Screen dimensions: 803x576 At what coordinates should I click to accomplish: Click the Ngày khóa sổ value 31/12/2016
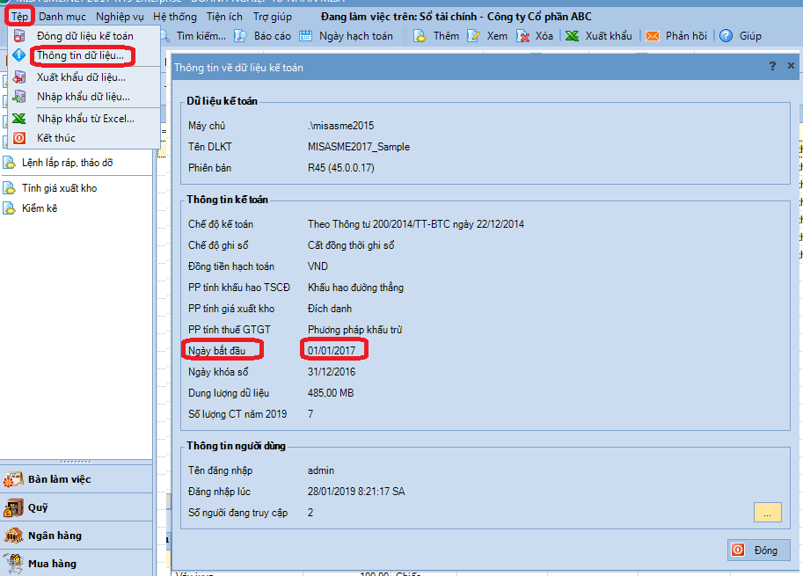click(332, 372)
